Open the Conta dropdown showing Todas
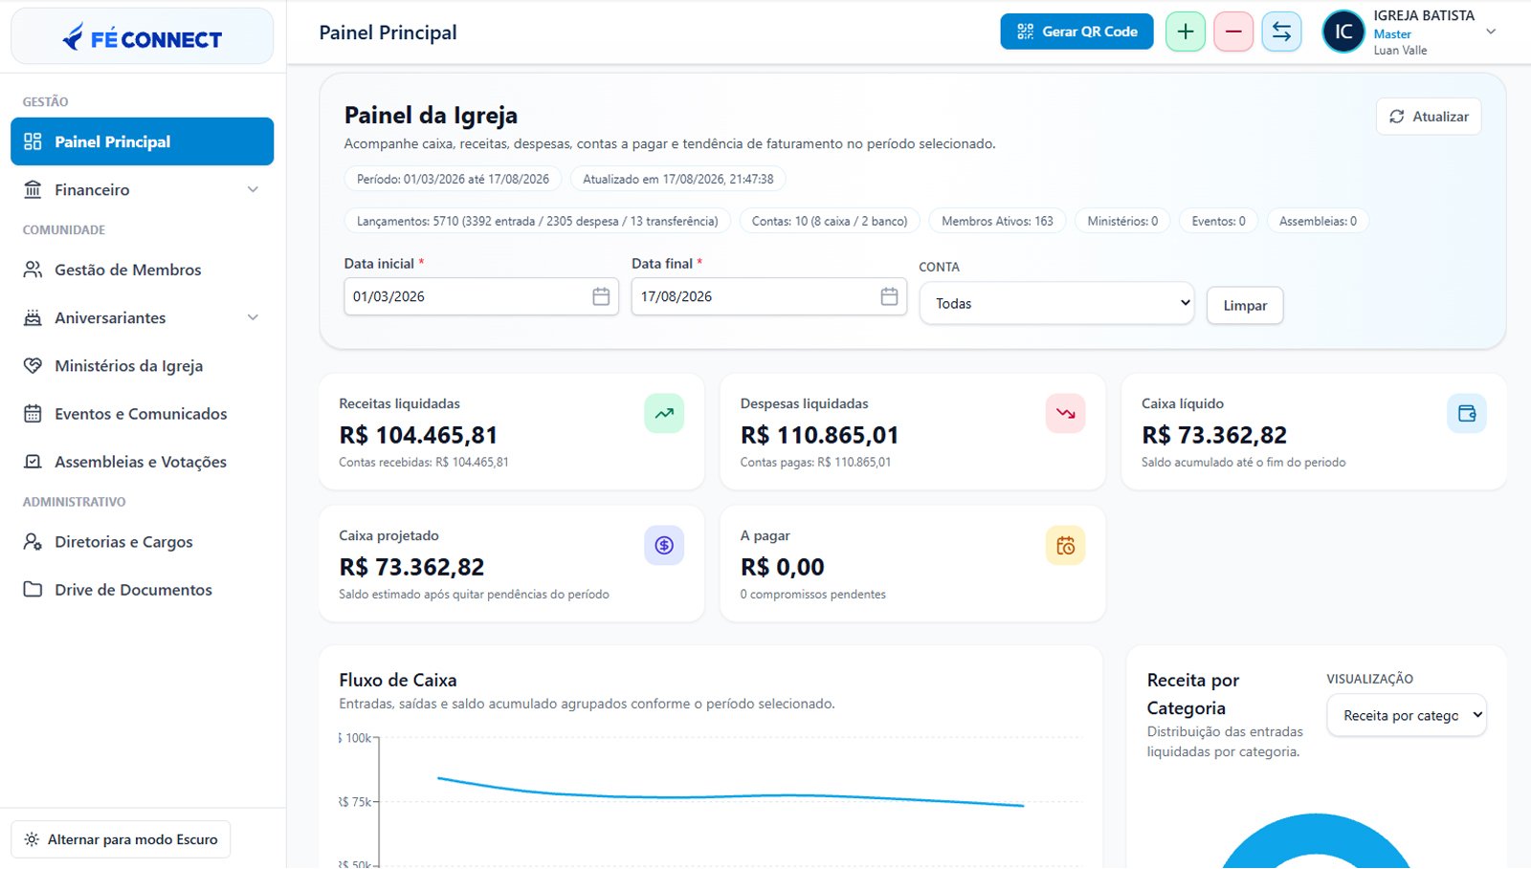 pyautogui.click(x=1056, y=303)
